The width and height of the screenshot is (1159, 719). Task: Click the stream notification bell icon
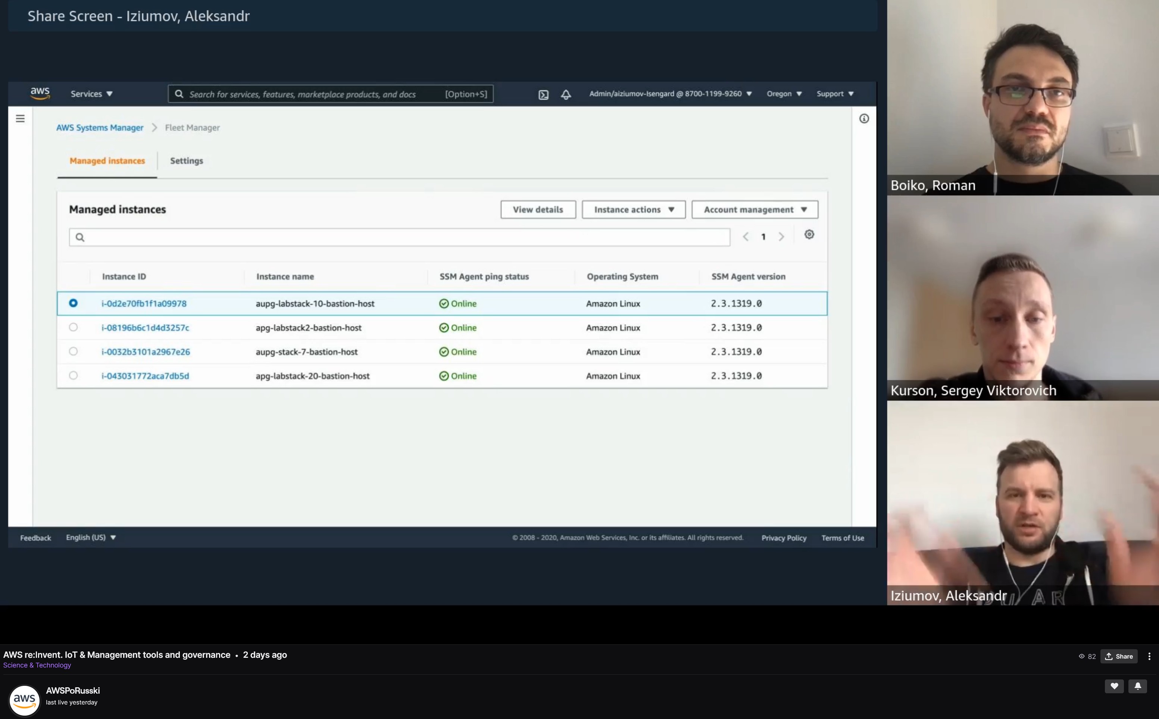tap(1137, 686)
